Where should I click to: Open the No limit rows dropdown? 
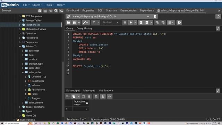coord(111,22)
